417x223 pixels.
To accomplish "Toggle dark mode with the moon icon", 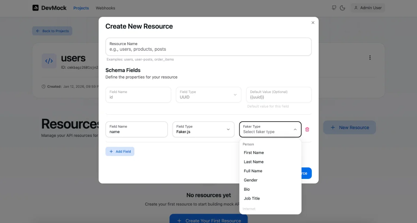I will [x=342, y=8].
